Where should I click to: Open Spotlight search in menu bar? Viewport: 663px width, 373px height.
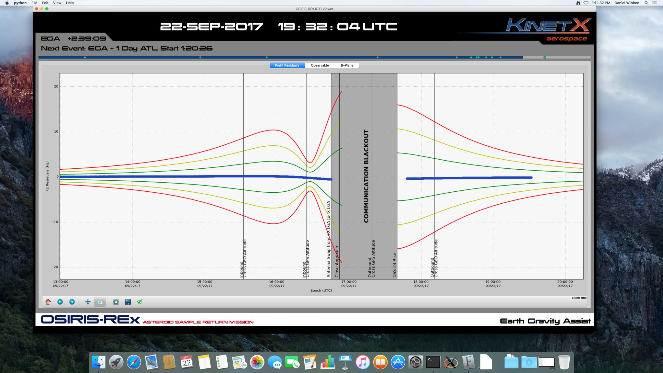click(646, 3)
